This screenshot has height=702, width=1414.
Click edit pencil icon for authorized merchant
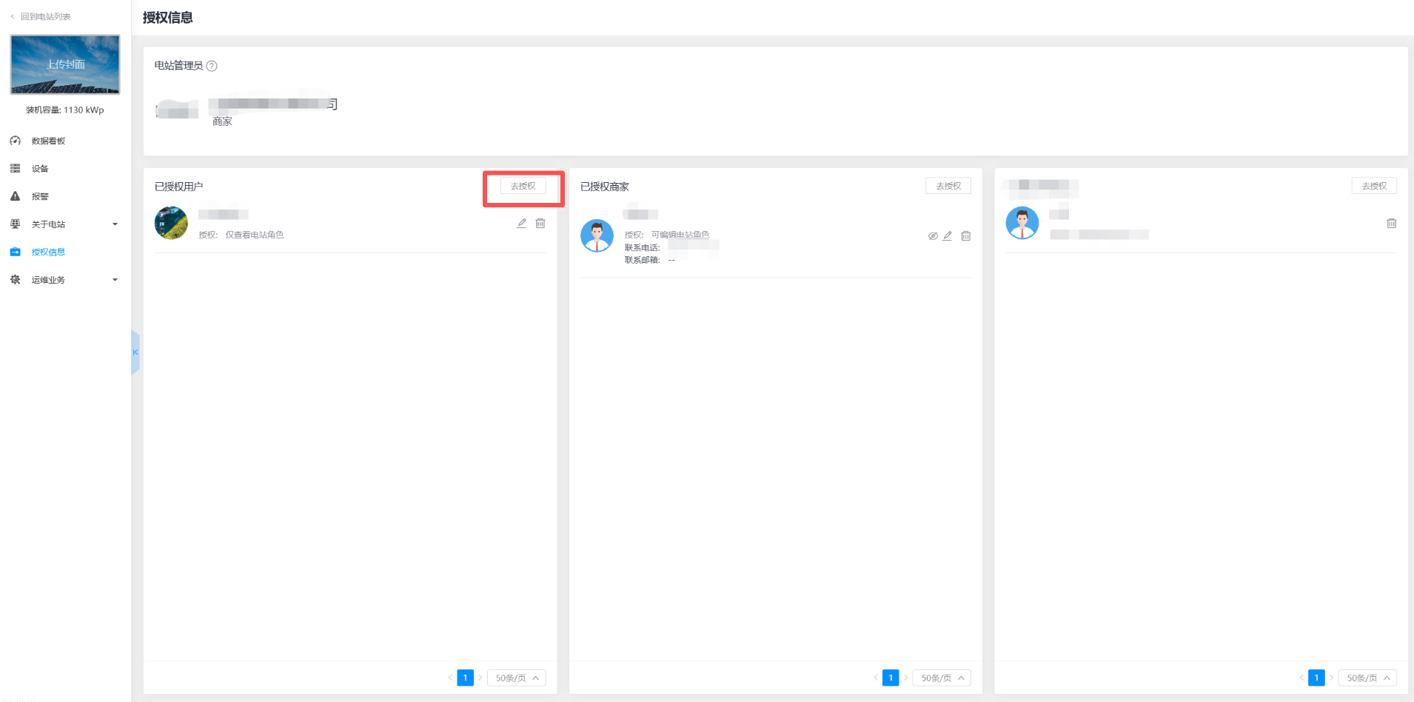(947, 235)
